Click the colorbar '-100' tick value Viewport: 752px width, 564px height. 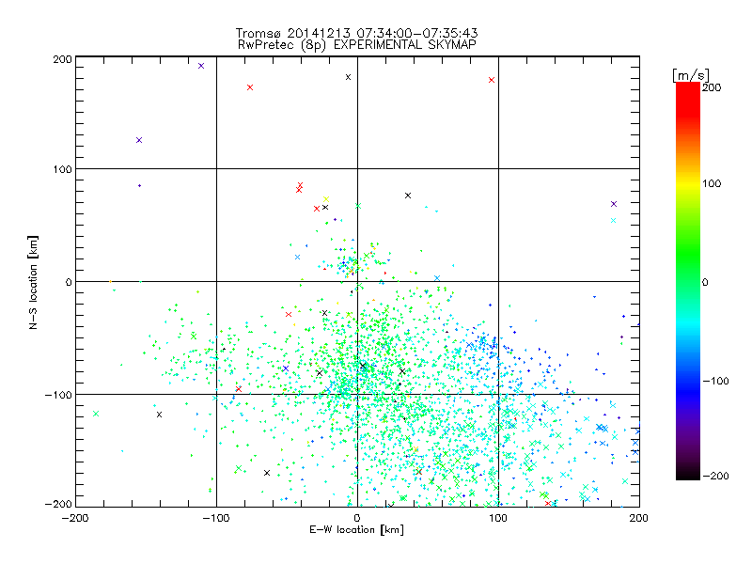715,381
